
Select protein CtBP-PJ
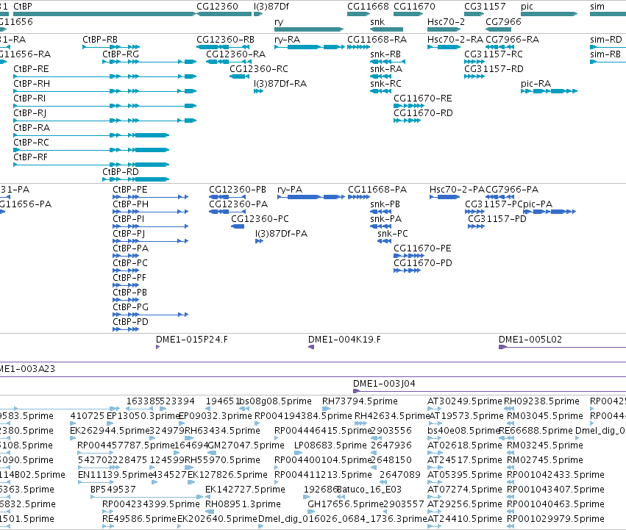click(150, 241)
